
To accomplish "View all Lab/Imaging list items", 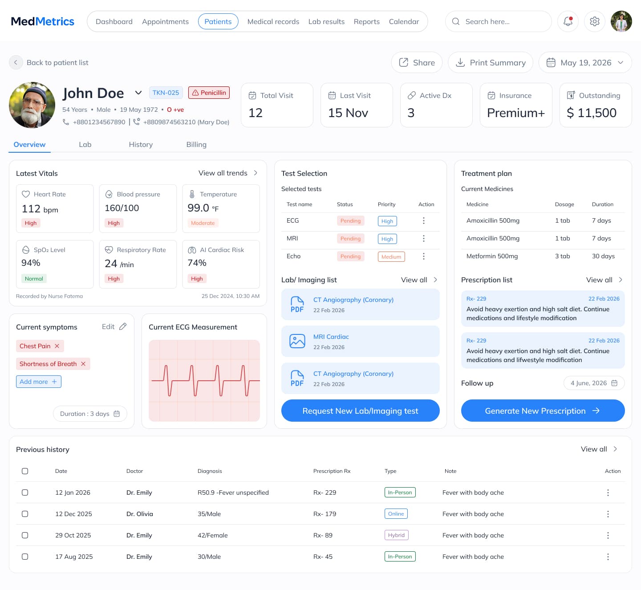I will point(419,280).
